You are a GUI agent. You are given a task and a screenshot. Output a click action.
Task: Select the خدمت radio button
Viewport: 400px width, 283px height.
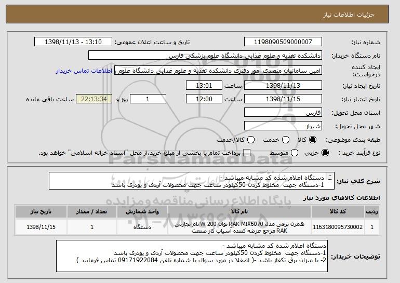click(286, 140)
